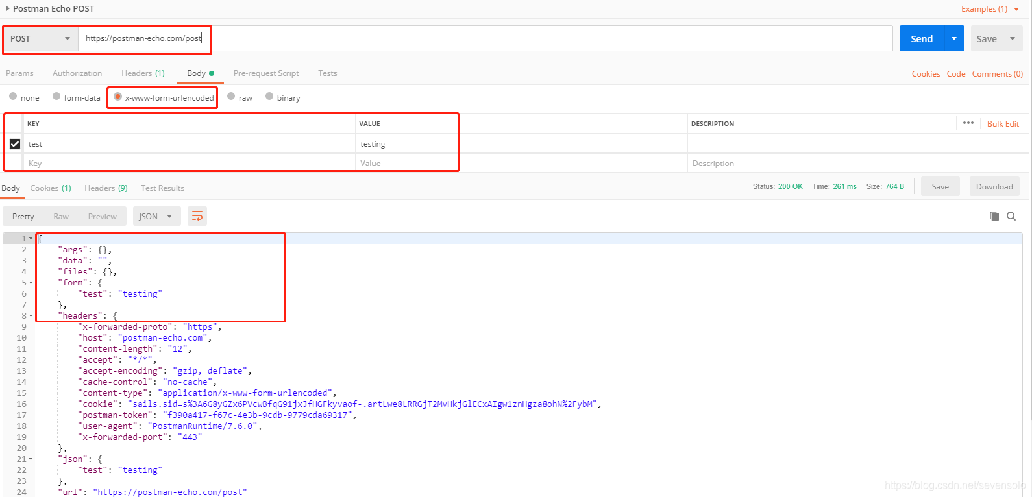The width and height of the screenshot is (1032, 497).
Task: Click the wrap lines icon in response toolbar
Action: pos(197,216)
